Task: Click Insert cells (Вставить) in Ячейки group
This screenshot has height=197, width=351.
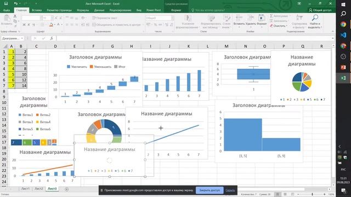Action: [239, 20]
